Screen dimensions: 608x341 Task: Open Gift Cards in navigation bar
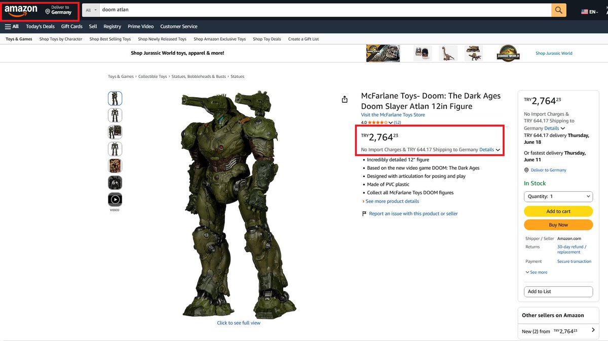(71, 26)
